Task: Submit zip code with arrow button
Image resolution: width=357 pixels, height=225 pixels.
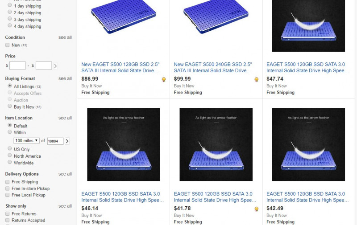Action: 67,141
